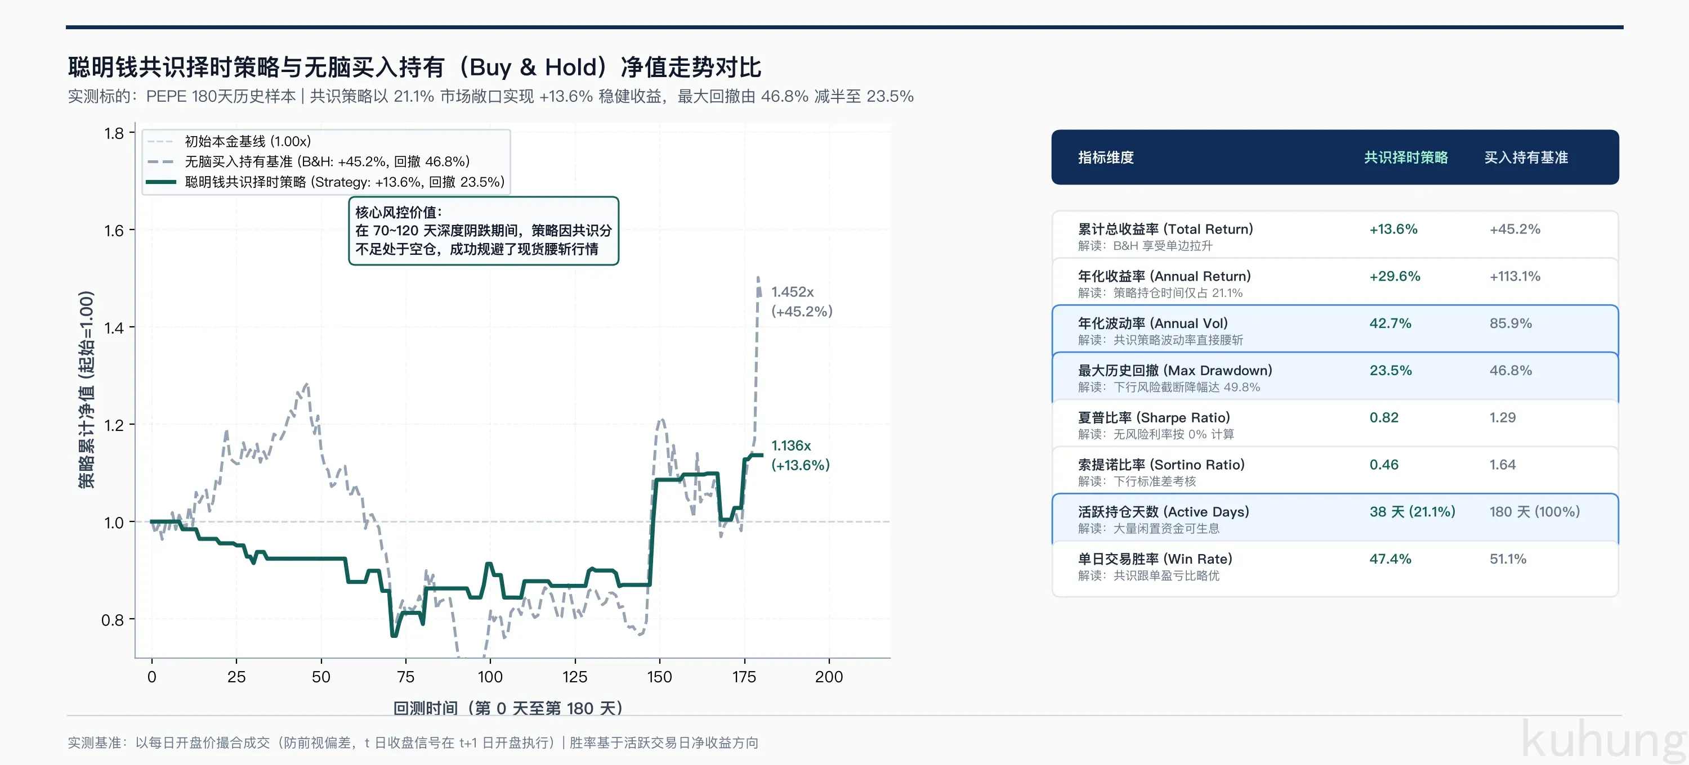Screen dimensions: 1689x765
Task: Click strategy volatility value 42.7%
Action: point(1390,323)
